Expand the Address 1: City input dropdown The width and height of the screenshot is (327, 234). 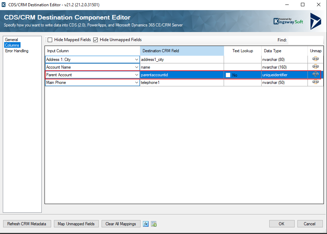click(136, 60)
